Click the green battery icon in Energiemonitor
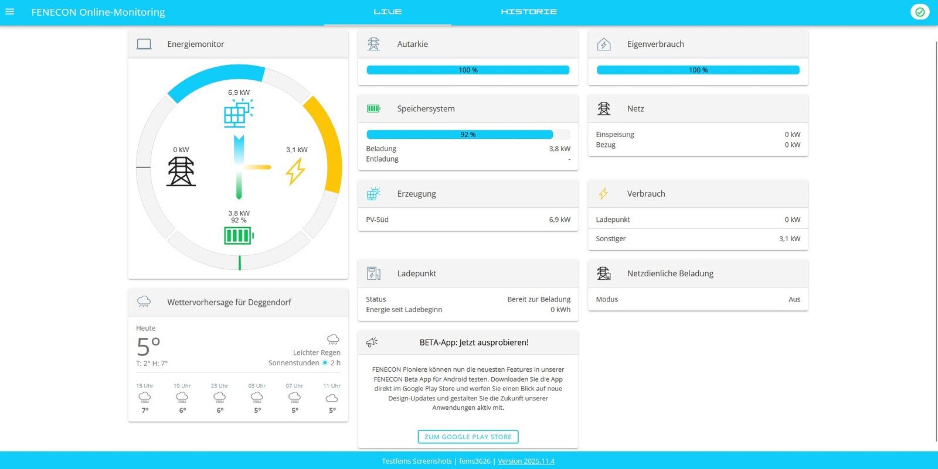The width and height of the screenshot is (938, 469). click(x=239, y=236)
